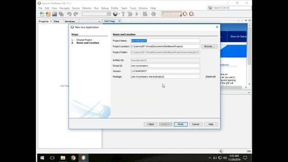This screenshot has height=162, width=288.
Task: Switch to the Files tab
Action: coord(56,21)
